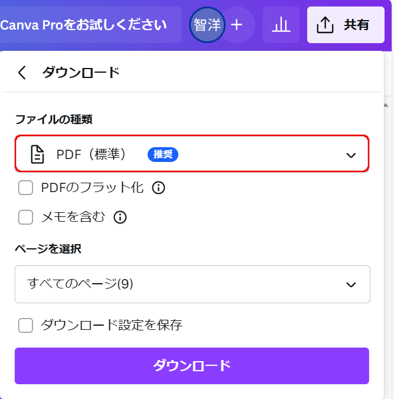This screenshot has width=394, height=399.
Task: Click the purple ダウンロード button
Action: pos(192,366)
